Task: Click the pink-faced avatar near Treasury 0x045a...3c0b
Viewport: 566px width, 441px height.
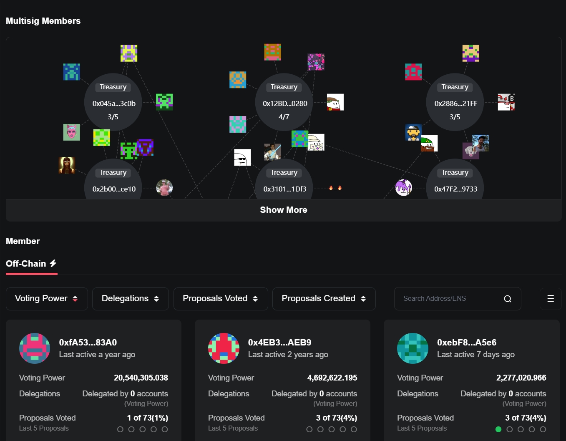Action: point(71,132)
